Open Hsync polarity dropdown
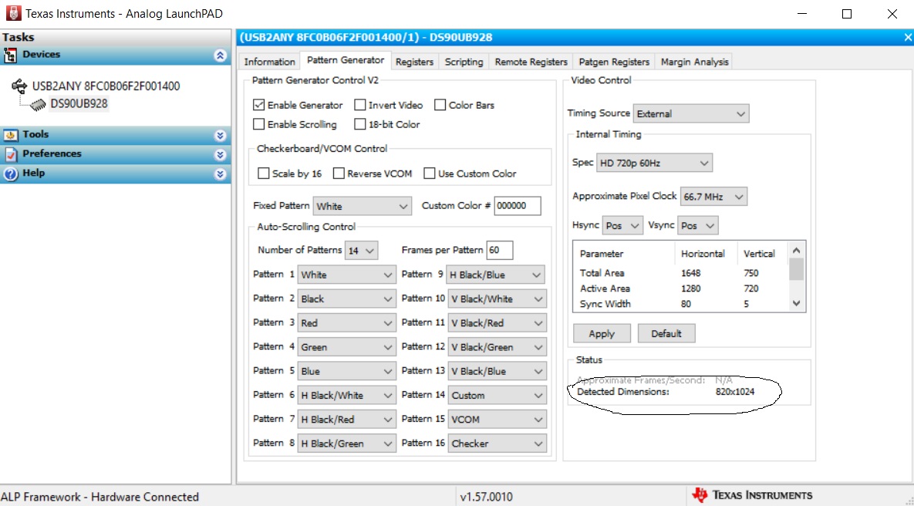The height and width of the screenshot is (506, 914). click(622, 225)
